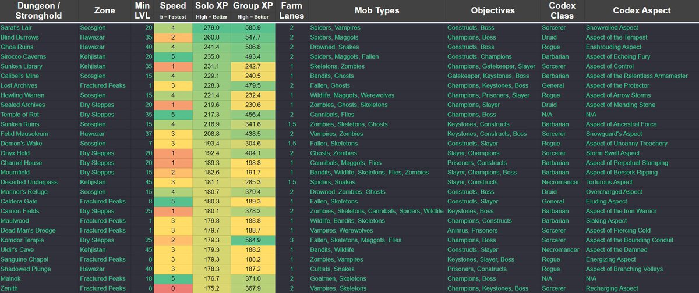Click the Solo XP column header

(x=212, y=11)
